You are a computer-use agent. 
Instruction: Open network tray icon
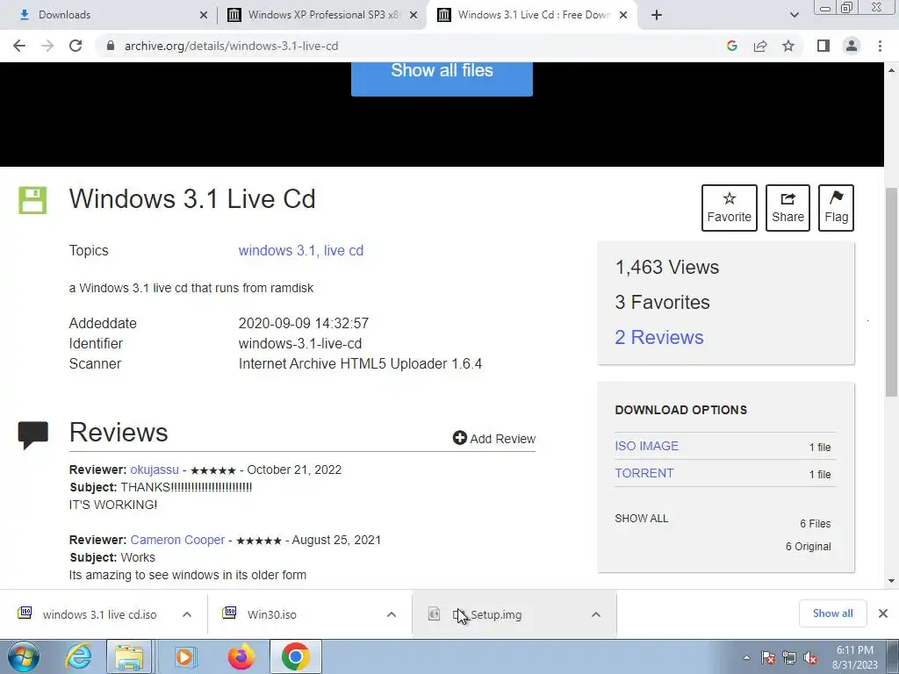click(789, 657)
